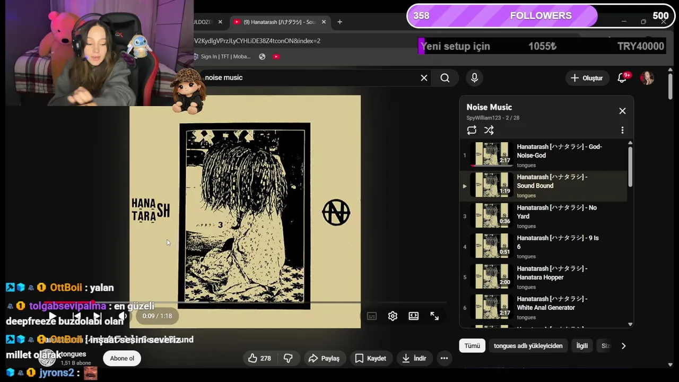The image size is (679, 382).
Task: Subscribe with the Abone ol button
Action: pyautogui.click(x=122, y=358)
